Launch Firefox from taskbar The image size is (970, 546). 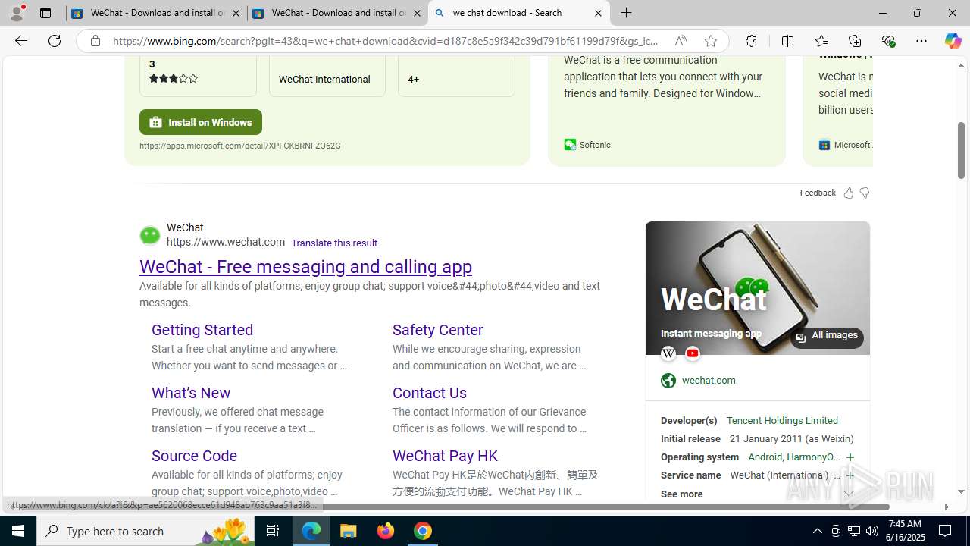(386, 531)
